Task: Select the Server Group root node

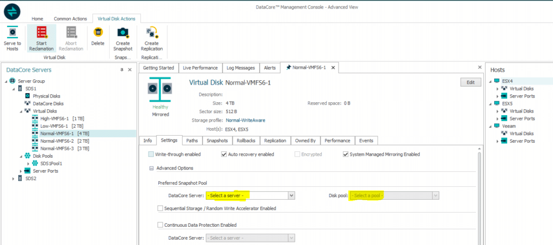Action: pyautogui.click(x=31, y=81)
